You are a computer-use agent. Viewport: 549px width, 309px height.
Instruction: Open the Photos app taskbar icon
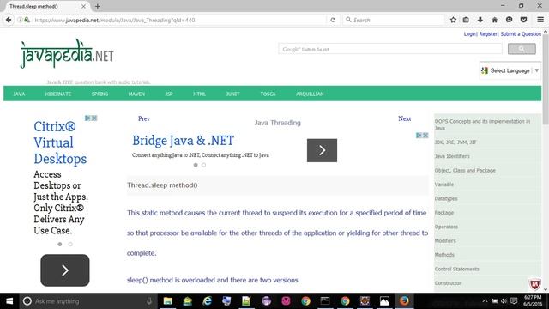pyautogui.click(x=384, y=301)
